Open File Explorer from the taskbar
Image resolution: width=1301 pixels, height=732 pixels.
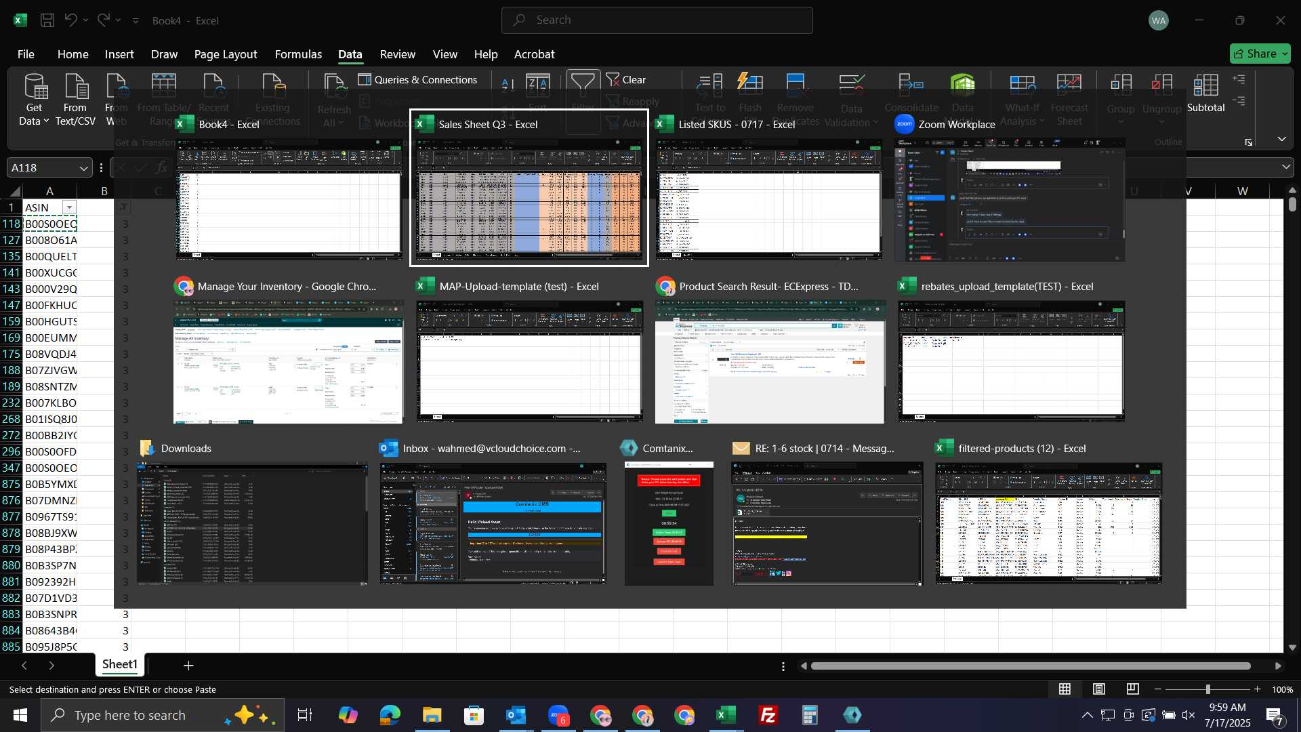coord(432,715)
